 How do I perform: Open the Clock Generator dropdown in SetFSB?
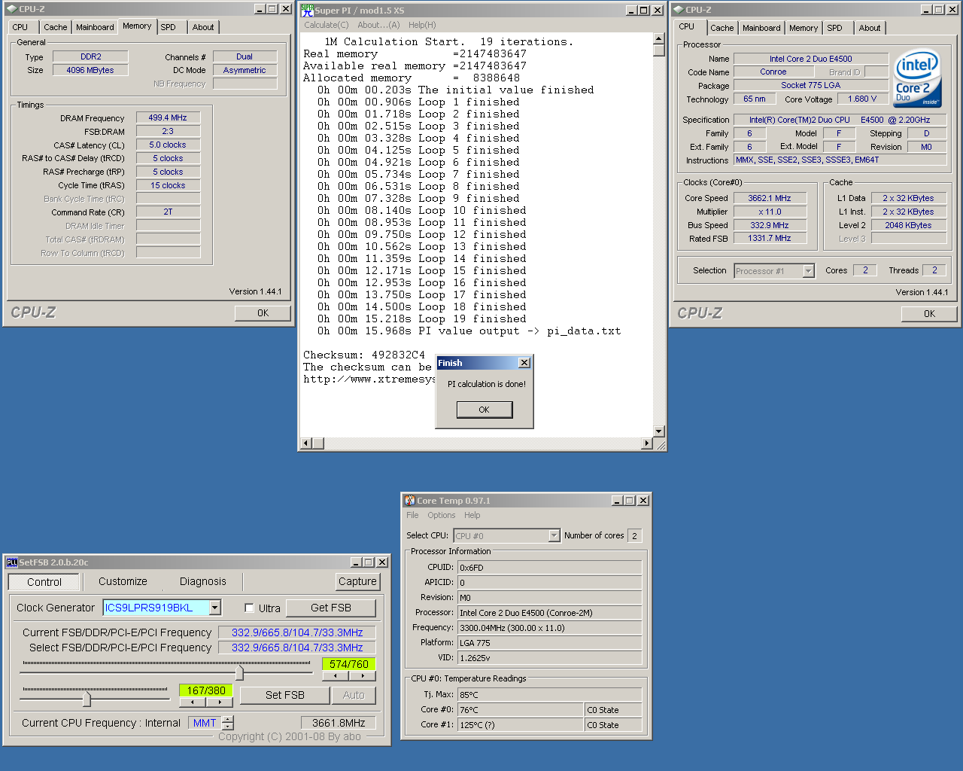coord(215,608)
